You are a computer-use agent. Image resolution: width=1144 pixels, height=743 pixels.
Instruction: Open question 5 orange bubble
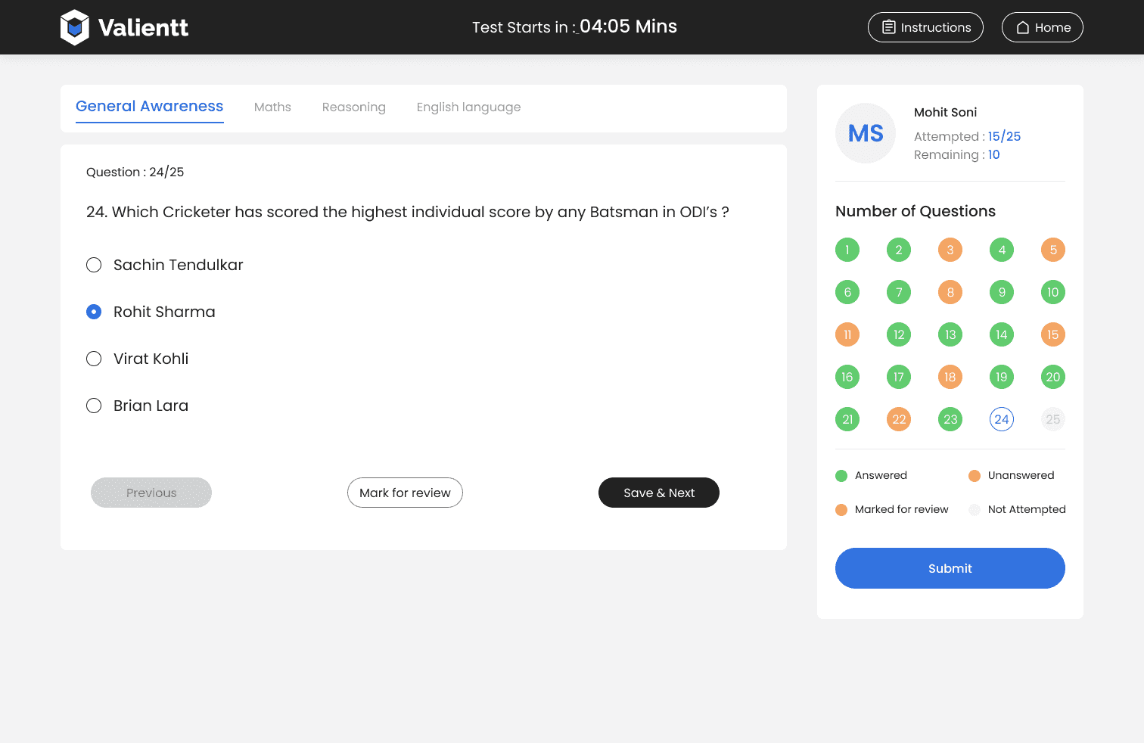(x=1053, y=250)
